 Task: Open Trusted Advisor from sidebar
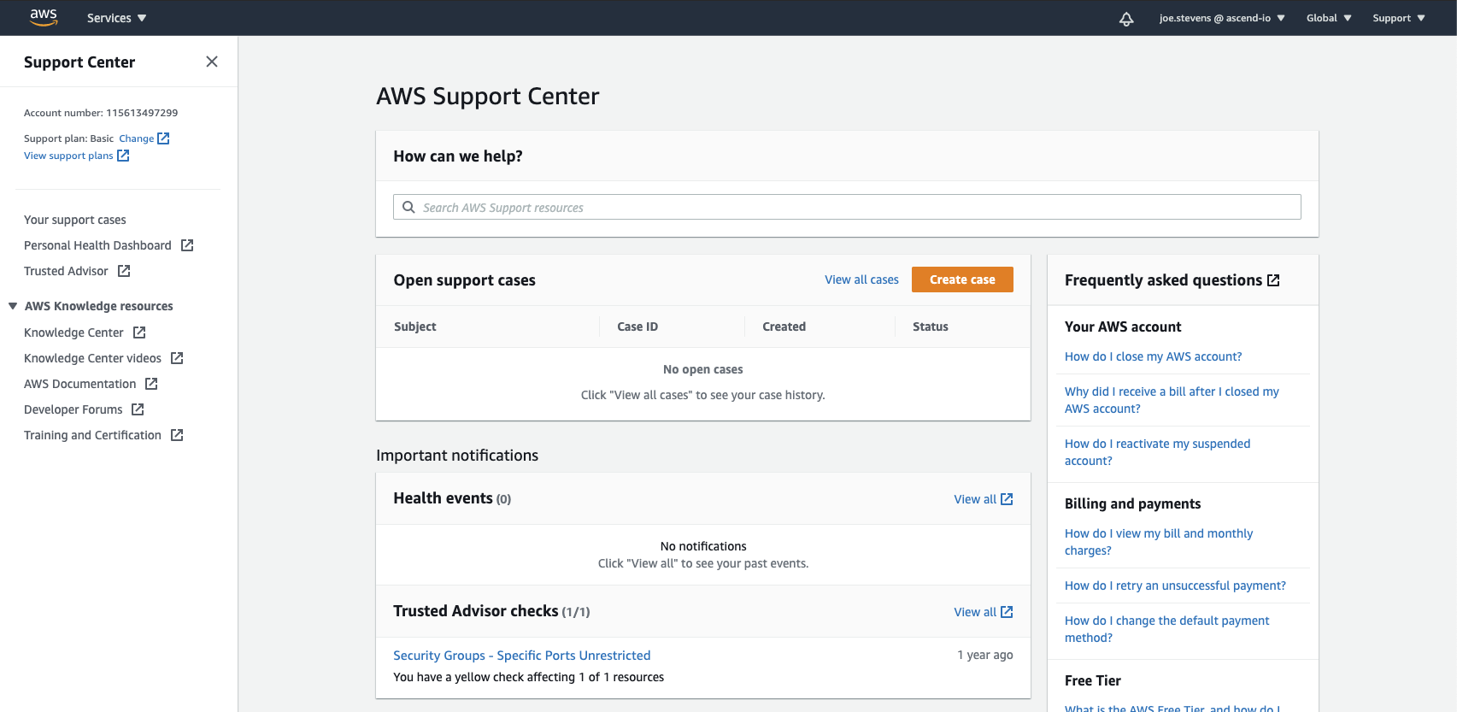(66, 271)
